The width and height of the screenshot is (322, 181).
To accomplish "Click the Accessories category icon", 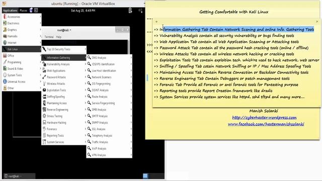I will (5, 17).
